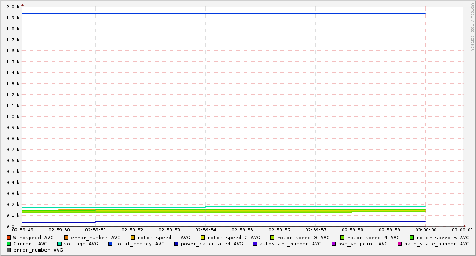Viewport: 476px width, 256px height.
Task: Click the red Windspeed AVG legend swatch
Action: pyautogui.click(x=8, y=238)
